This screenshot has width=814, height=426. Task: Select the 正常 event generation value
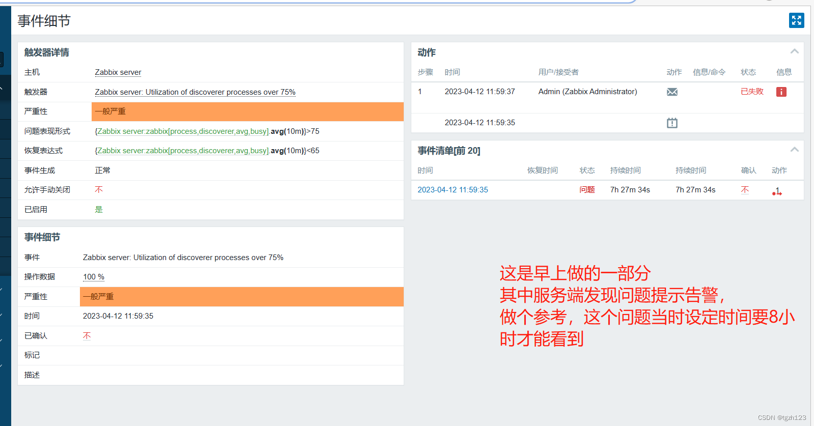click(102, 171)
